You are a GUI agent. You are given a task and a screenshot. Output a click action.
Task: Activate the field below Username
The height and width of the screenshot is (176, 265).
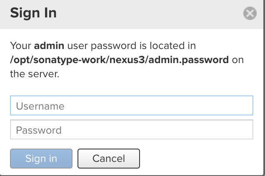point(131,130)
